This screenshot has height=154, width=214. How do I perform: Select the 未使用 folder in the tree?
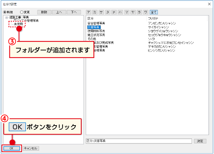(x=18, y=24)
